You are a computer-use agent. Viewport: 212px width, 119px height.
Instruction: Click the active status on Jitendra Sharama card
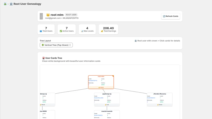162,102
